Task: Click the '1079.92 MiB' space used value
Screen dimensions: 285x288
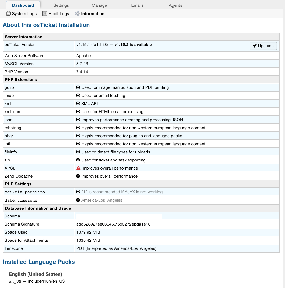Action: click(88, 232)
